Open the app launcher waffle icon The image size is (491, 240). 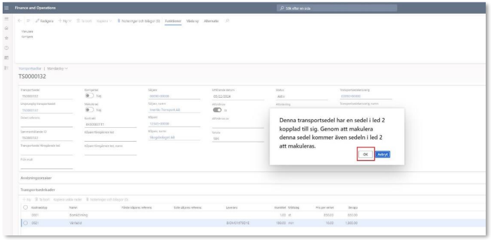click(7, 8)
